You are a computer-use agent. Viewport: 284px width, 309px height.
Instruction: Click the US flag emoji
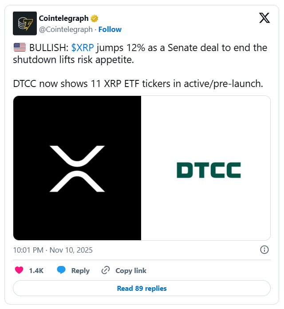pos(20,48)
